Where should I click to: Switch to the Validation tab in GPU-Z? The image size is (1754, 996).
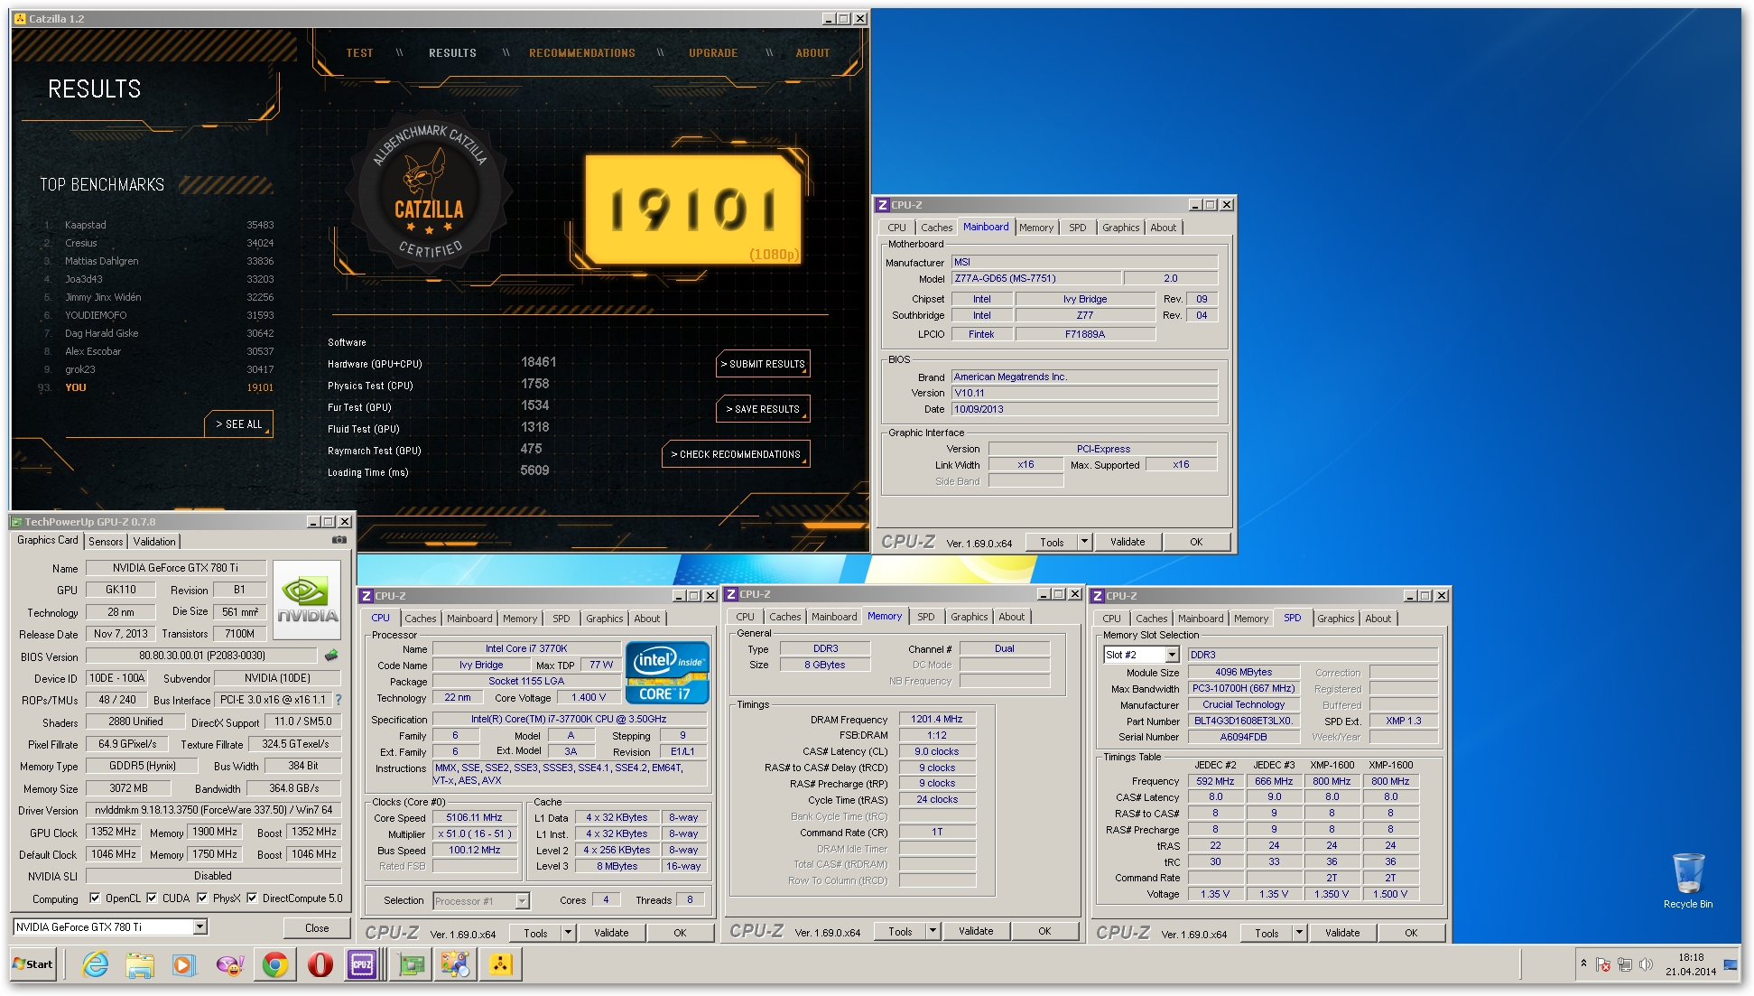click(154, 542)
